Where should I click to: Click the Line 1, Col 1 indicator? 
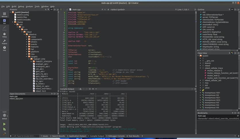pos(183,9)
